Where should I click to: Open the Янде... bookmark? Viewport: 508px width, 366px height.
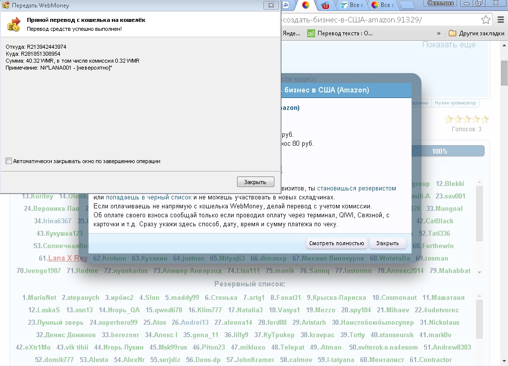(291, 33)
